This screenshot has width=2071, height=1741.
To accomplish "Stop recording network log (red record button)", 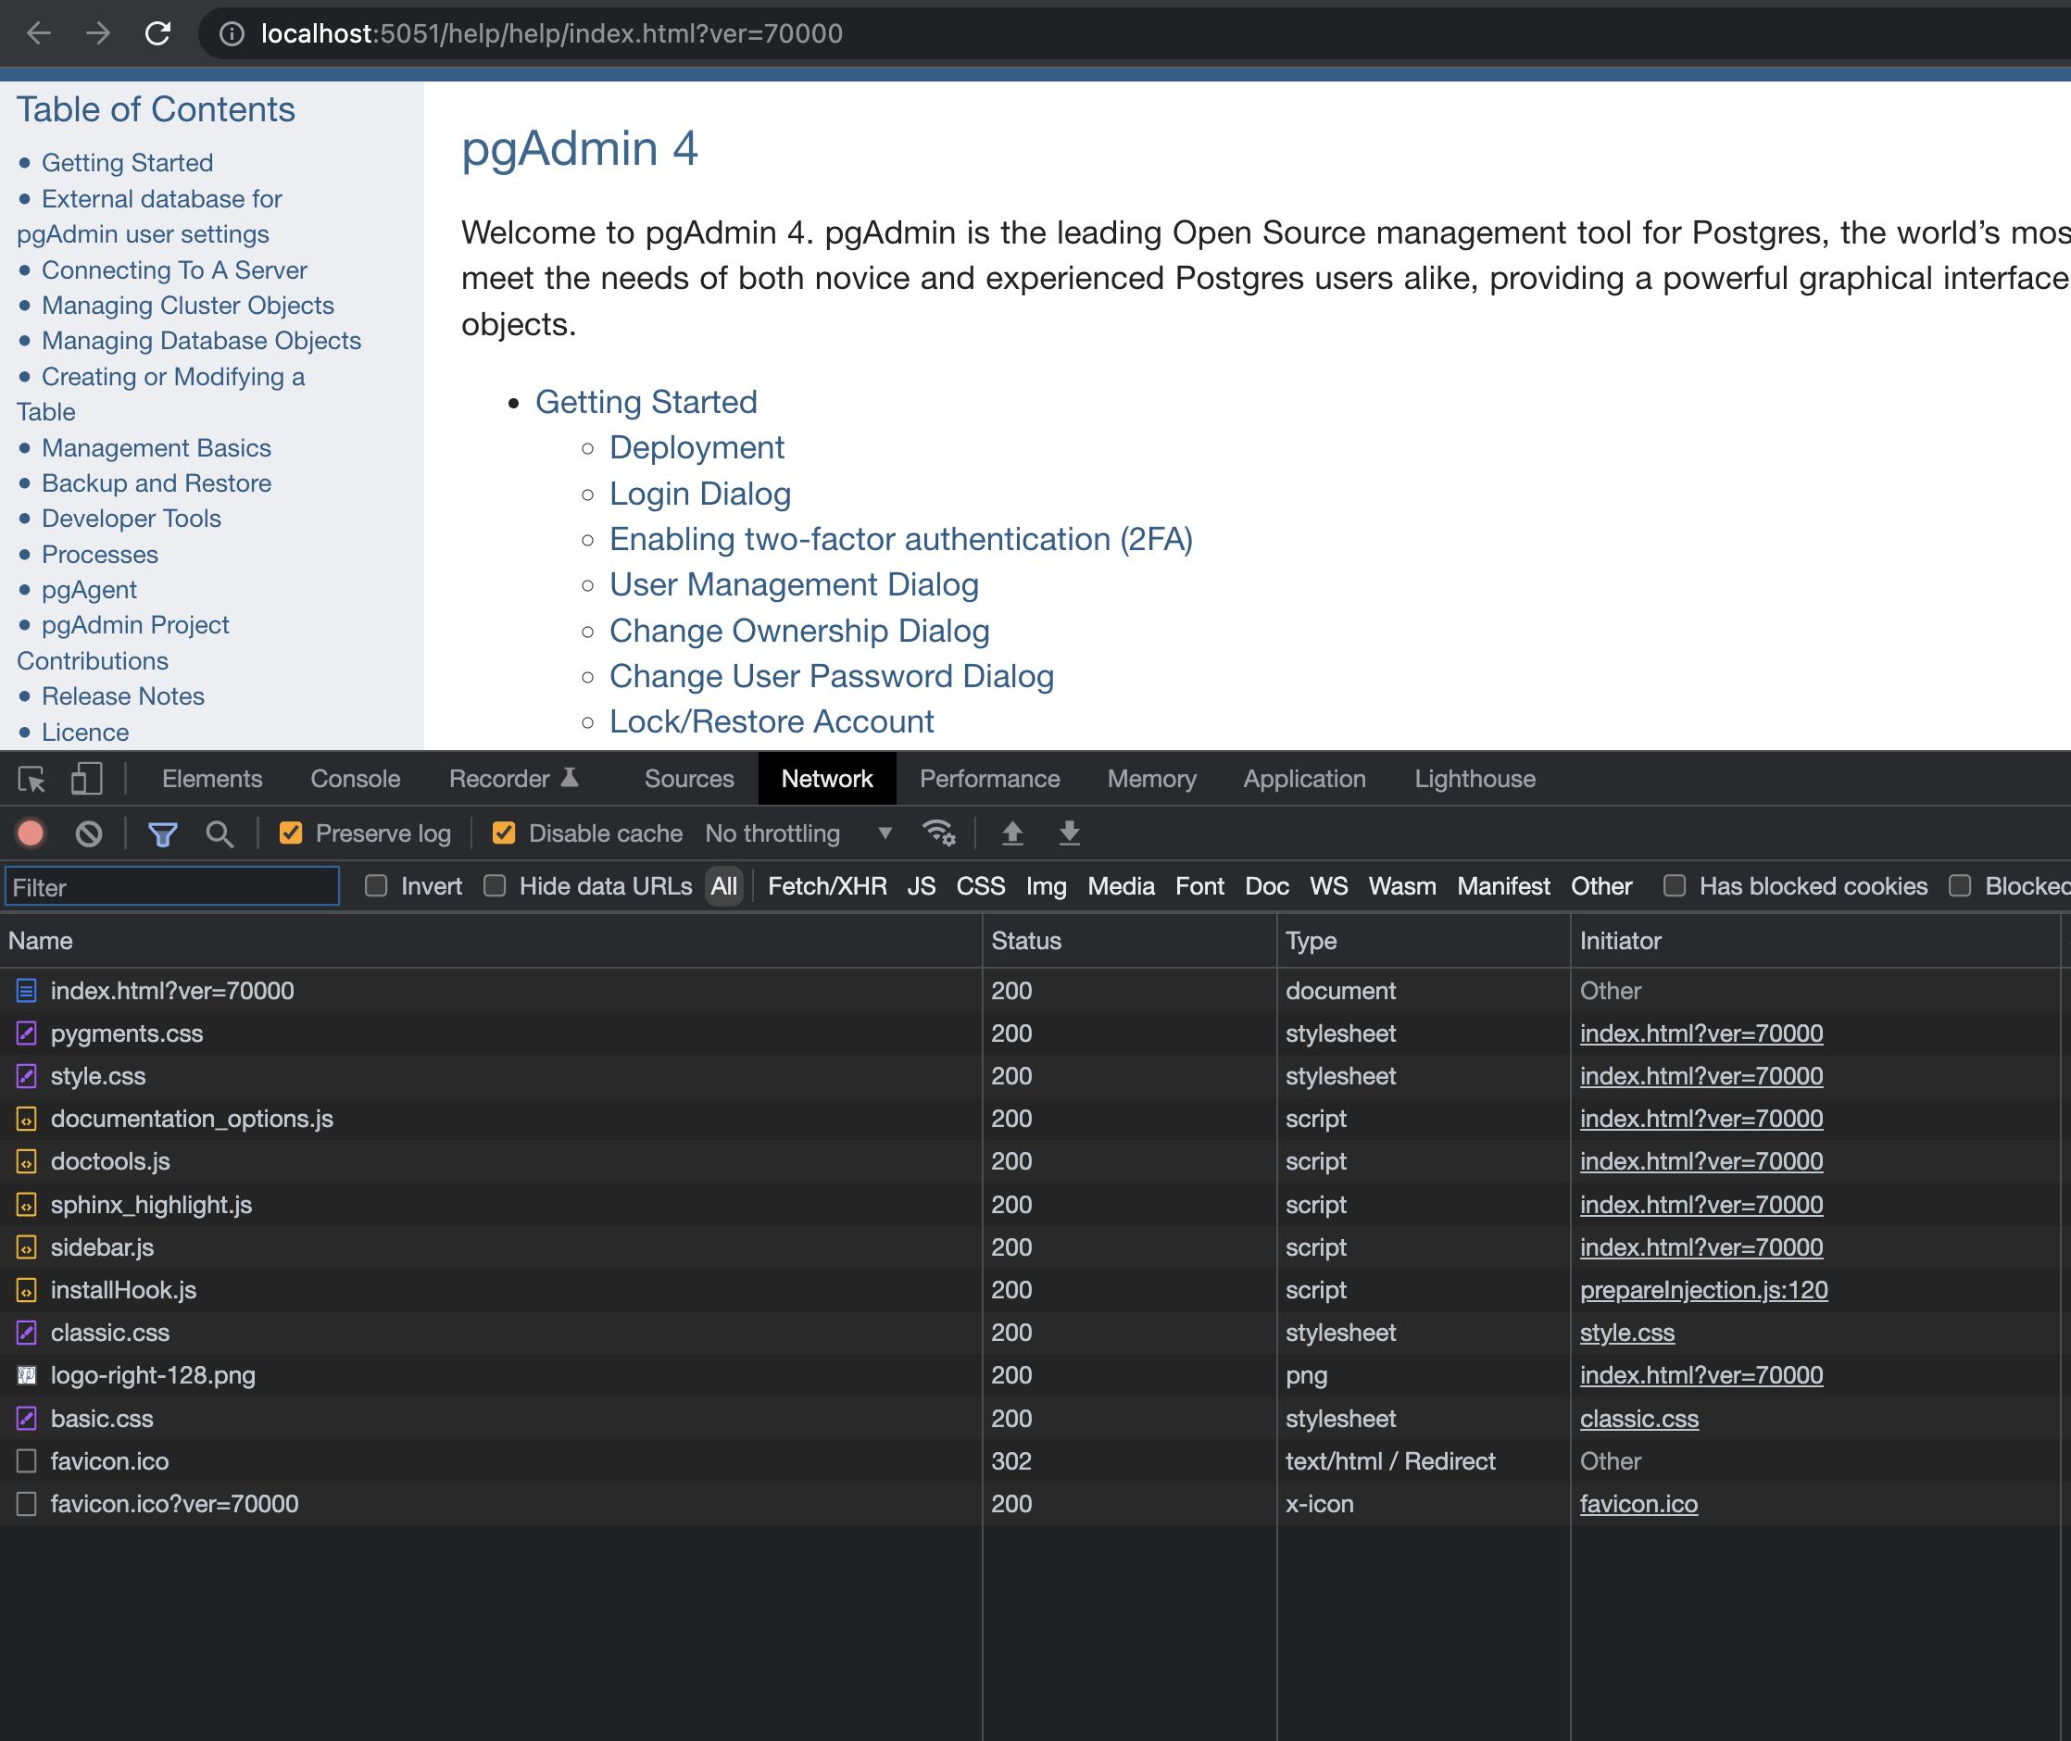I will 31,834.
